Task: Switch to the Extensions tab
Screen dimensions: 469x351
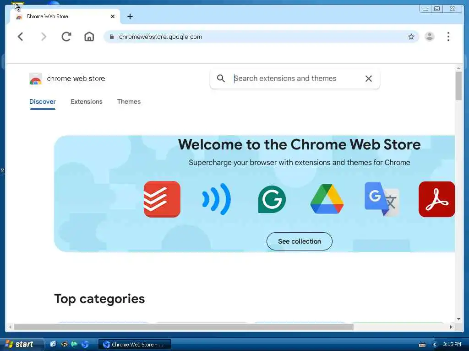Action: [87, 101]
